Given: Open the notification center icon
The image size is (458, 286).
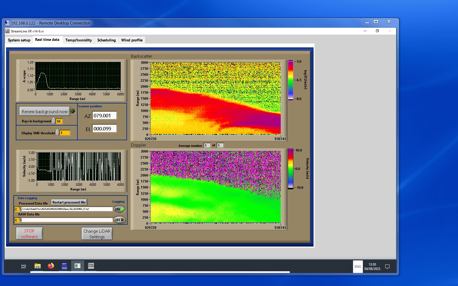Looking at the screenshot, I should tap(387, 266).
